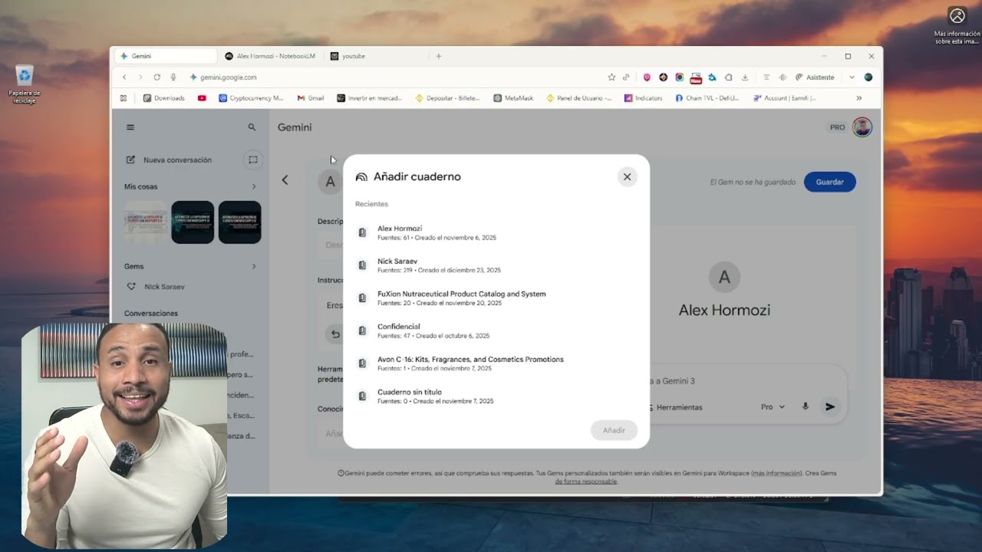This screenshot has height=552, width=982.
Task: Open the browser downloads icon
Action: click(745, 77)
